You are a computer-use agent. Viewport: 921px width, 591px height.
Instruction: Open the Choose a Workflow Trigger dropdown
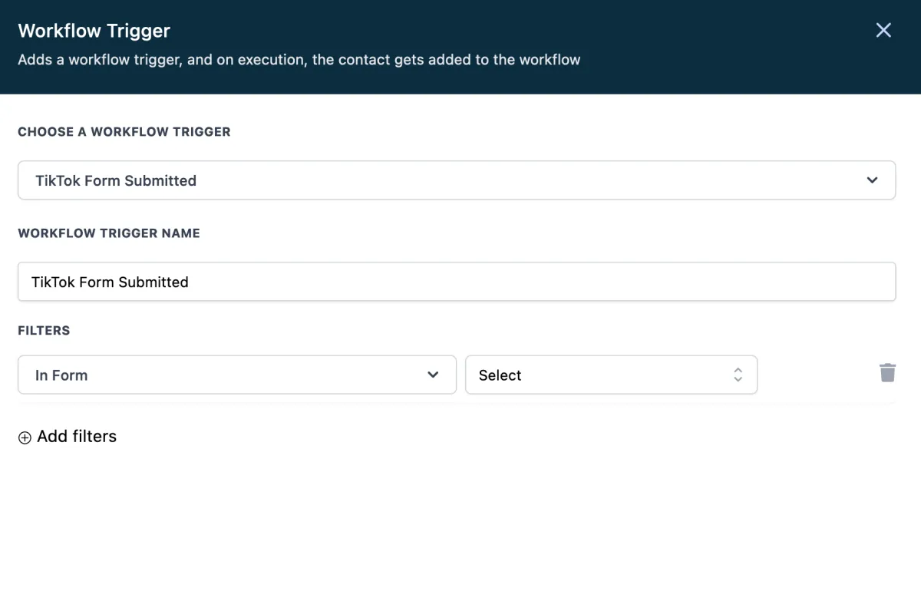[456, 180]
